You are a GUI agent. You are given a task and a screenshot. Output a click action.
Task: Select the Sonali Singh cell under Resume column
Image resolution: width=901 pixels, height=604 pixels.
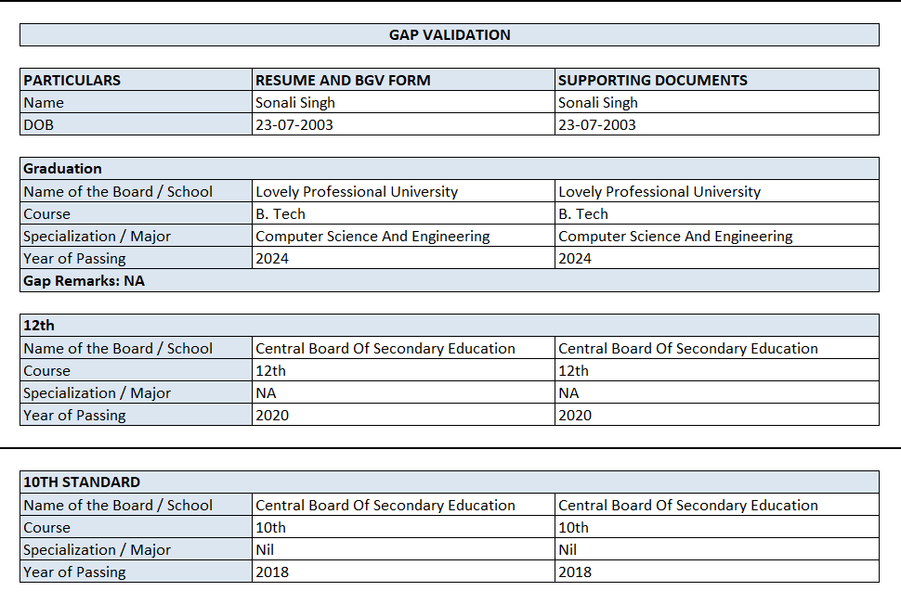[x=403, y=102]
